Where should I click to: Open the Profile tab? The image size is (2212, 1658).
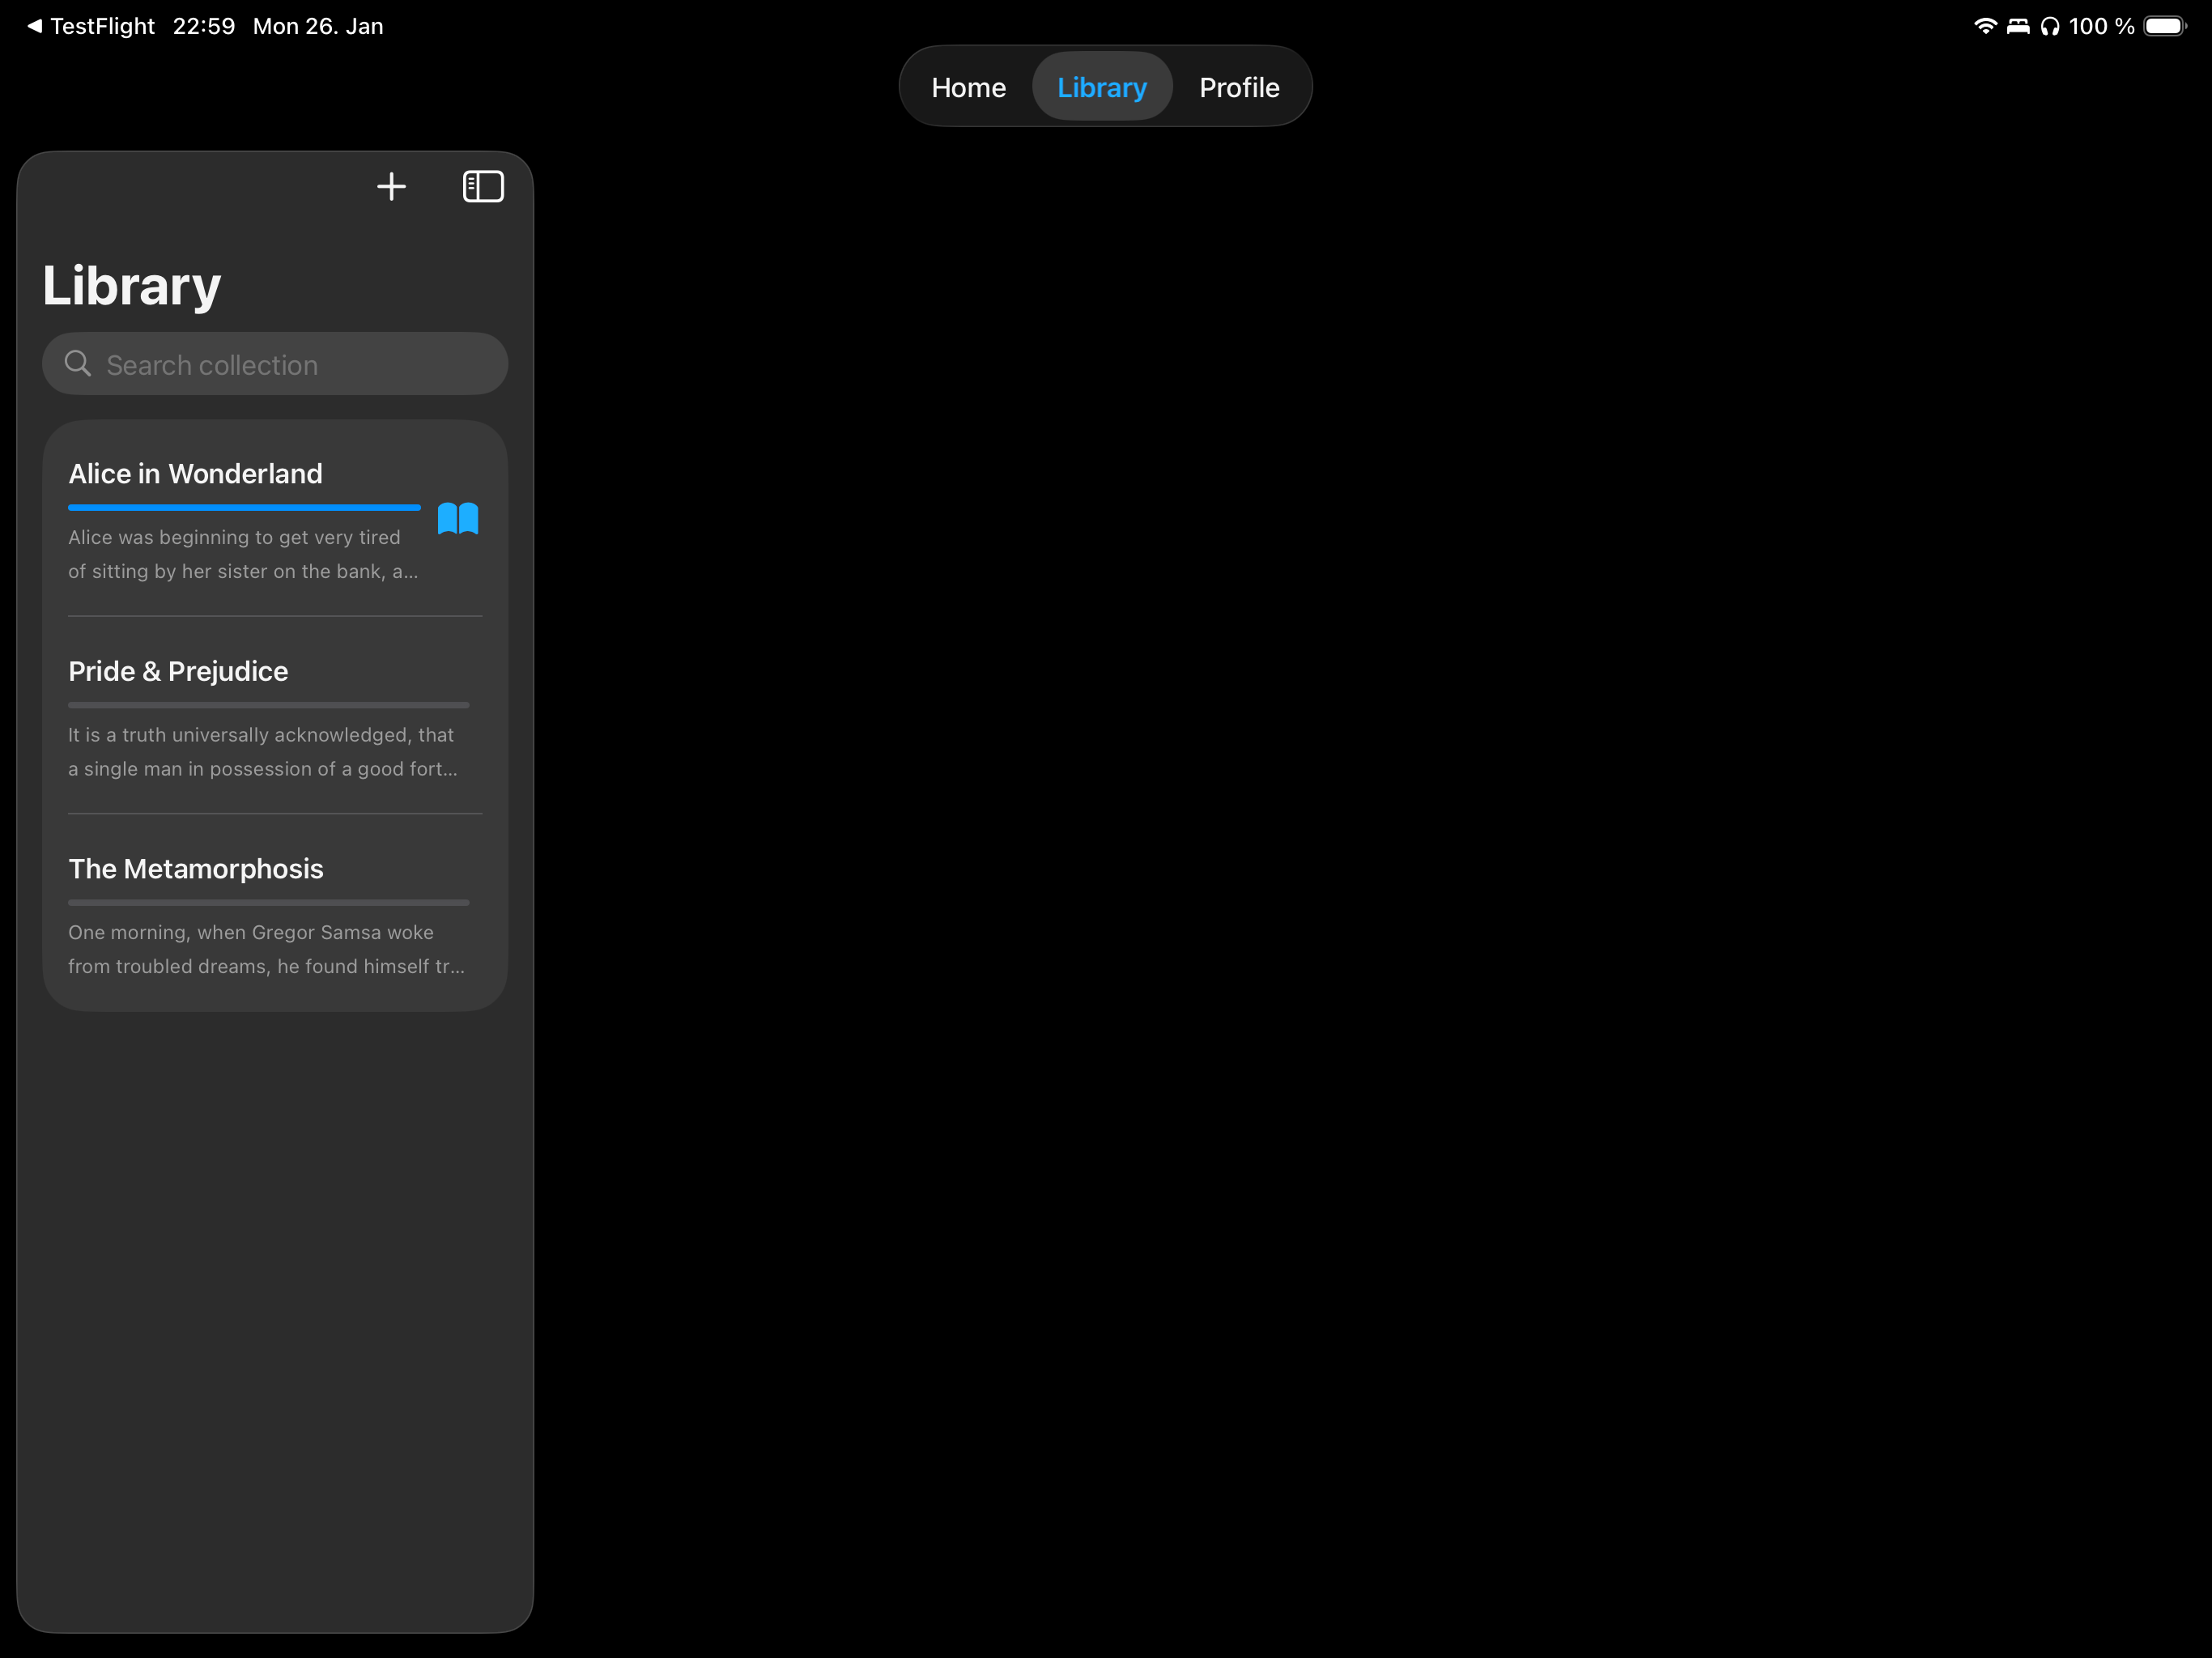[1239, 87]
